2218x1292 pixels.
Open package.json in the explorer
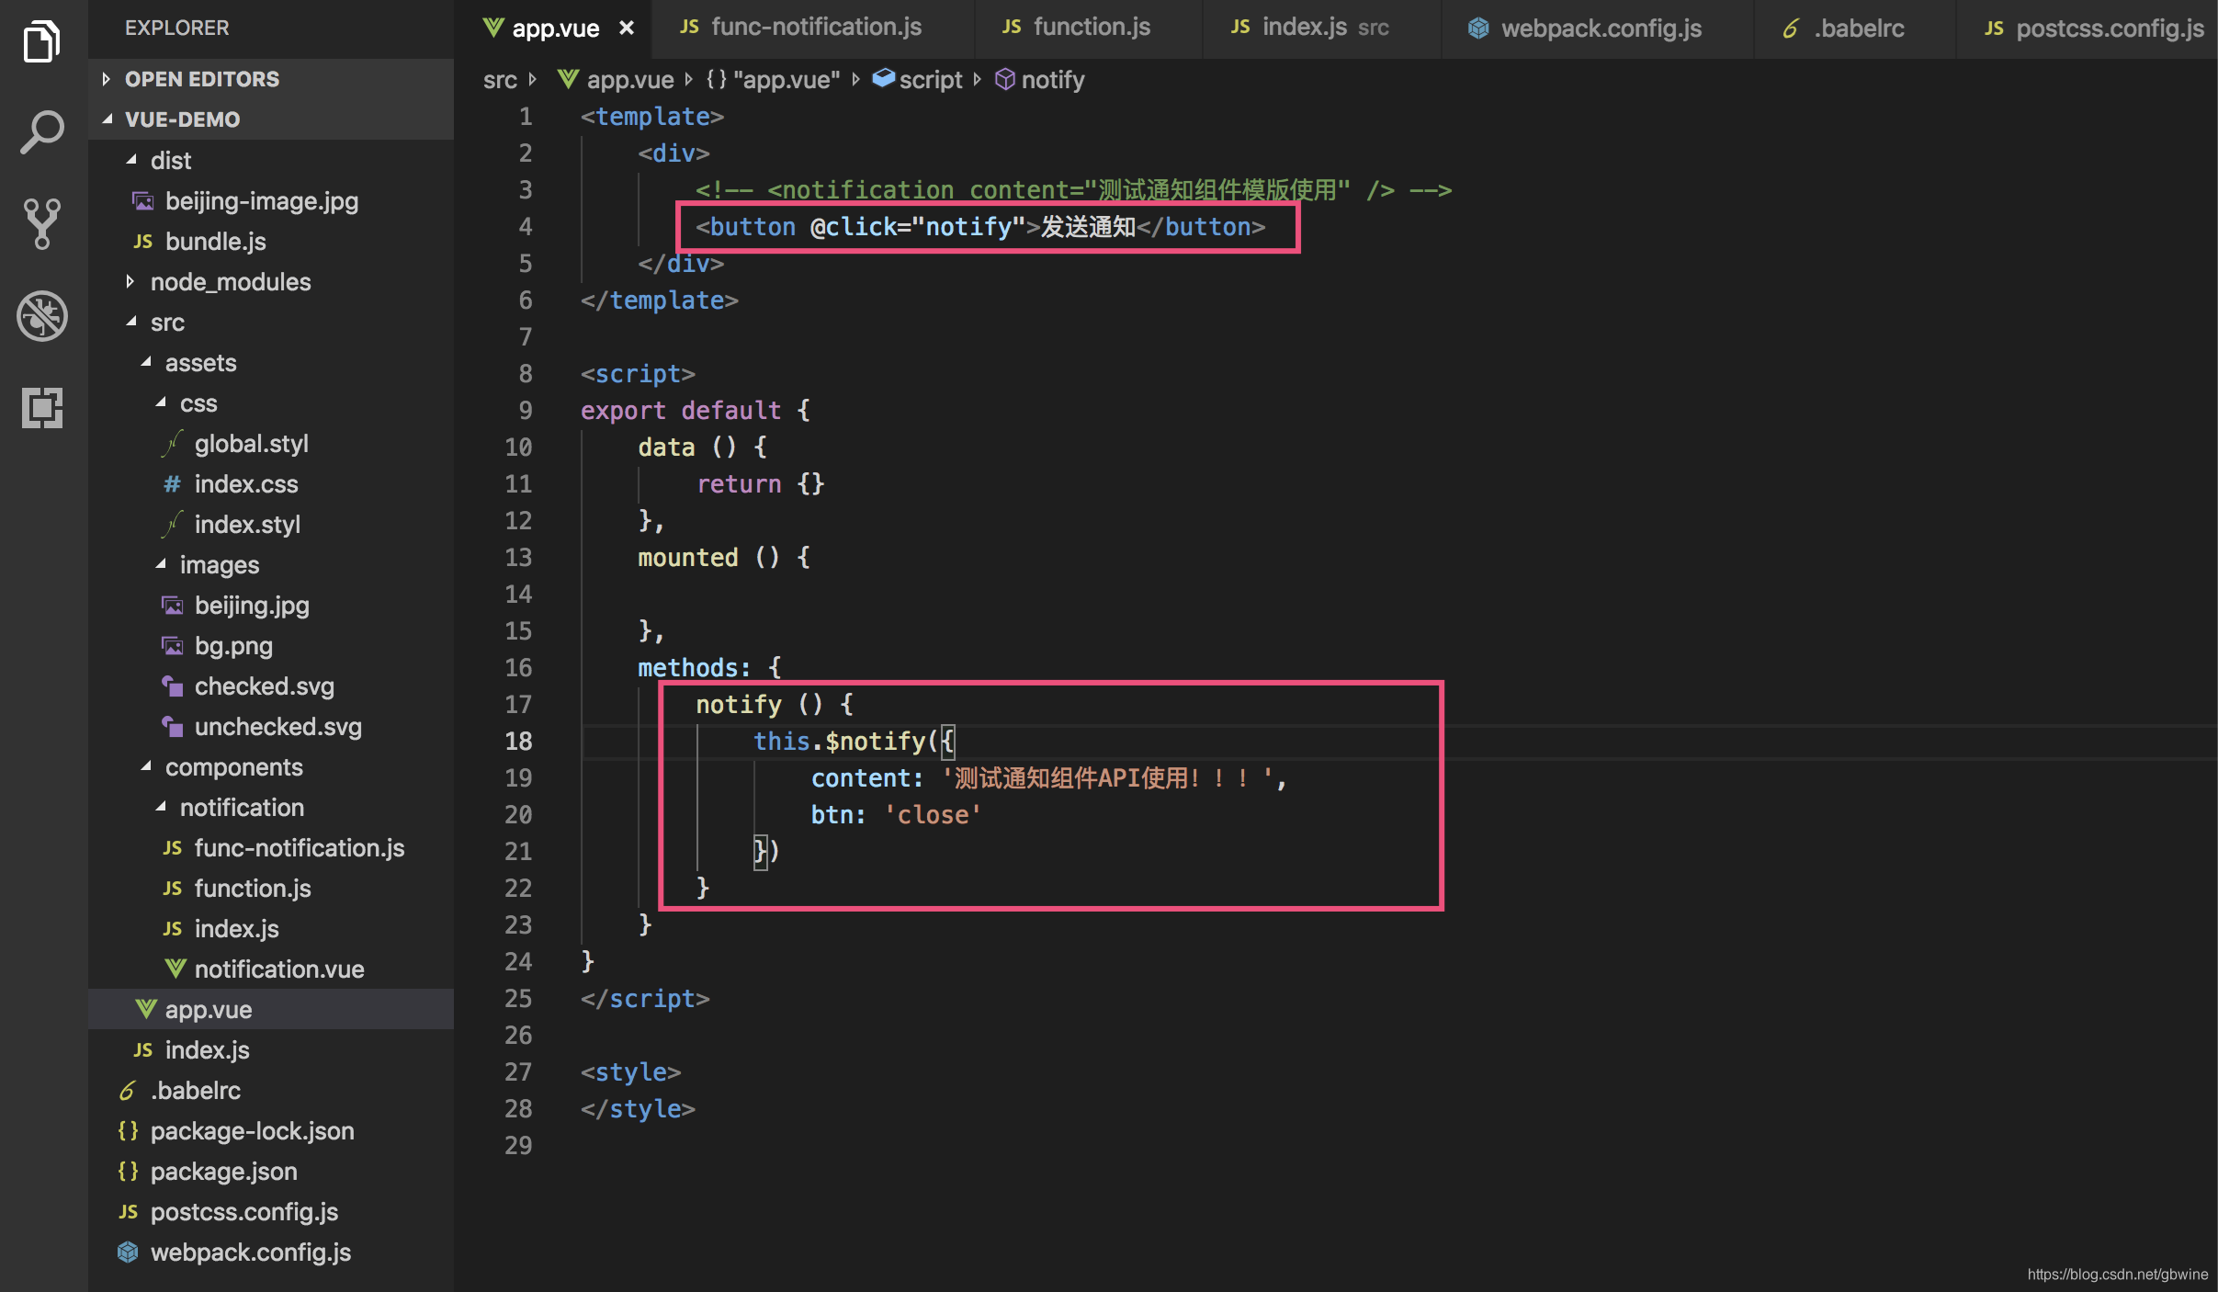click(223, 1171)
